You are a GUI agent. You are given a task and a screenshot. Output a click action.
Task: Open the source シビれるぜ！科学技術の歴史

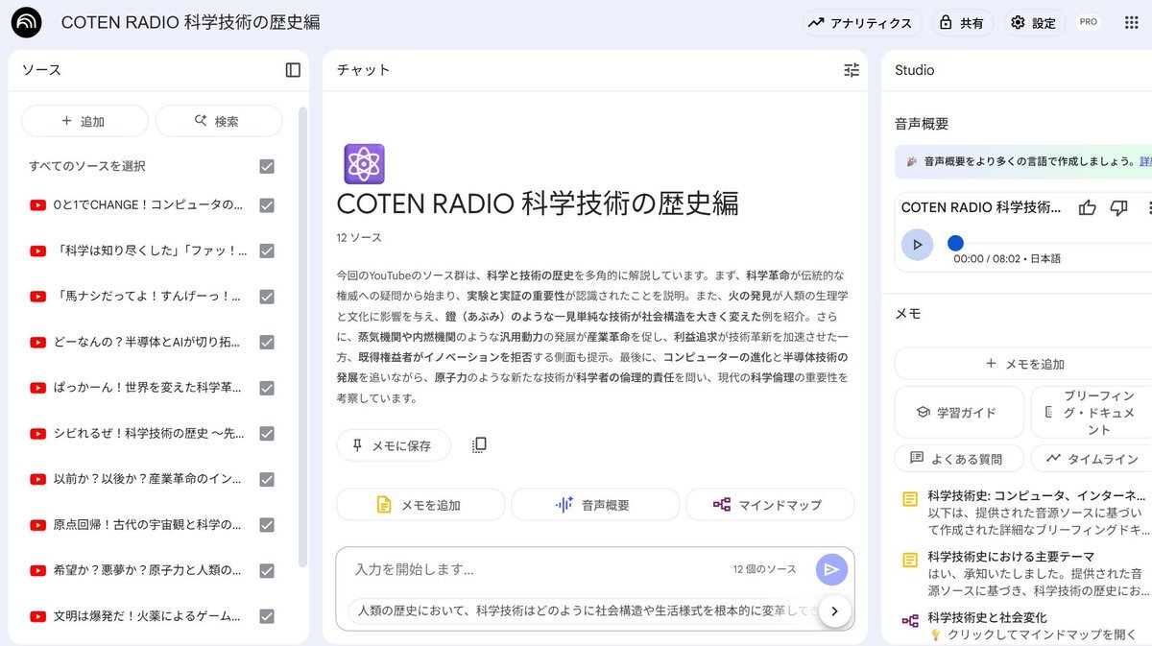148,433
